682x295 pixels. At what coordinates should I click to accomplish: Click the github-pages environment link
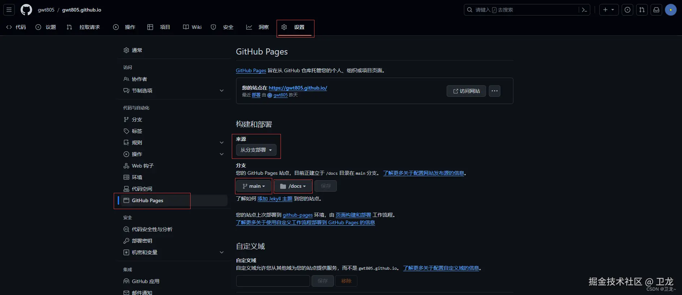[x=297, y=215]
